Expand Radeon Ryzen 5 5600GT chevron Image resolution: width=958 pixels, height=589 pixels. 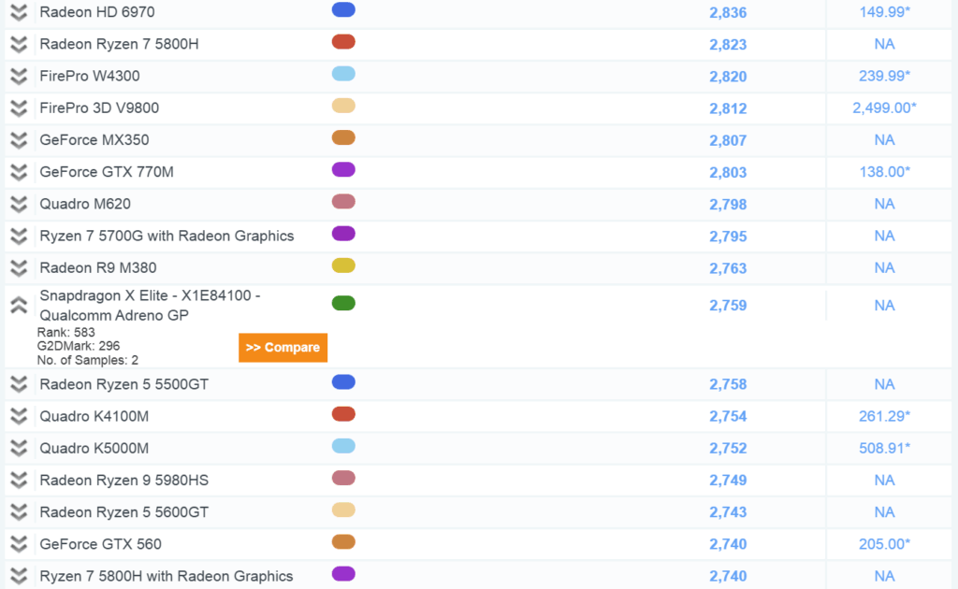(x=19, y=512)
